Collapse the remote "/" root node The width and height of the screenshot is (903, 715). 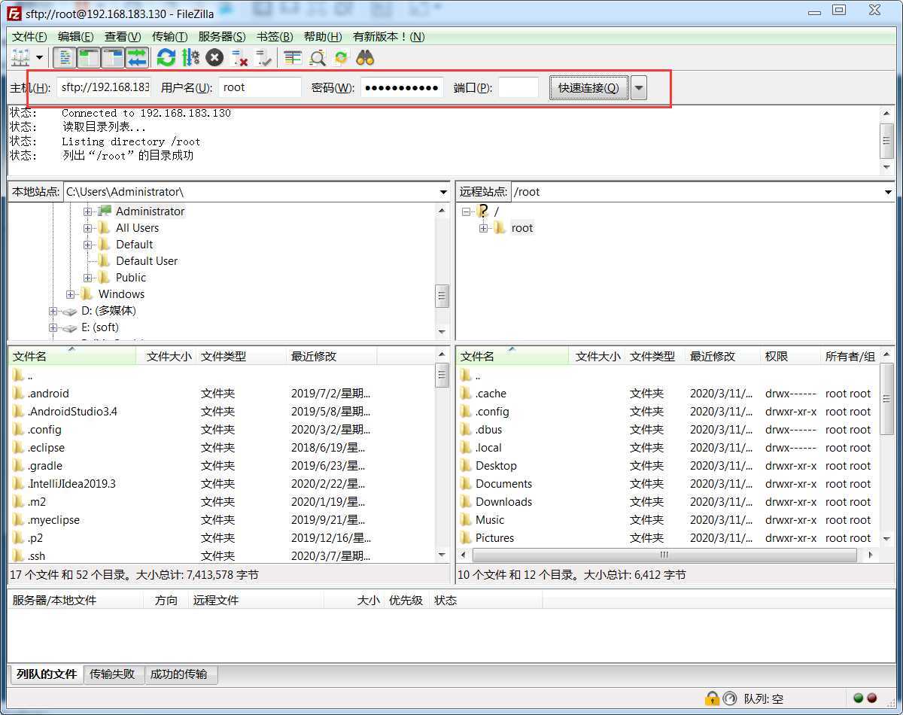click(x=467, y=211)
